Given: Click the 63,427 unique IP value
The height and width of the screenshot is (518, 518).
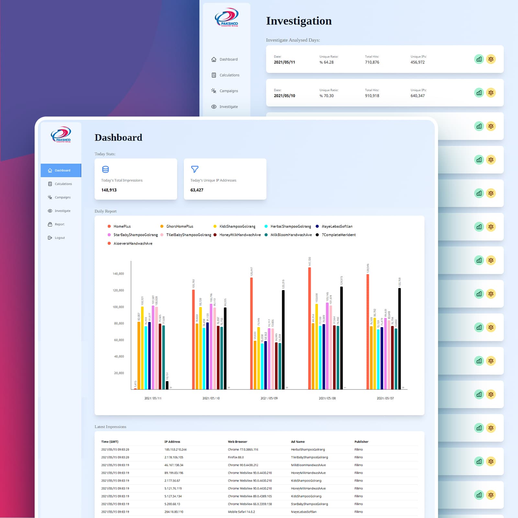Looking at the screenshot, I should coord(197,190).
